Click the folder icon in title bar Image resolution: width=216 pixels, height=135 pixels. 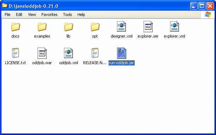[5, 6]
